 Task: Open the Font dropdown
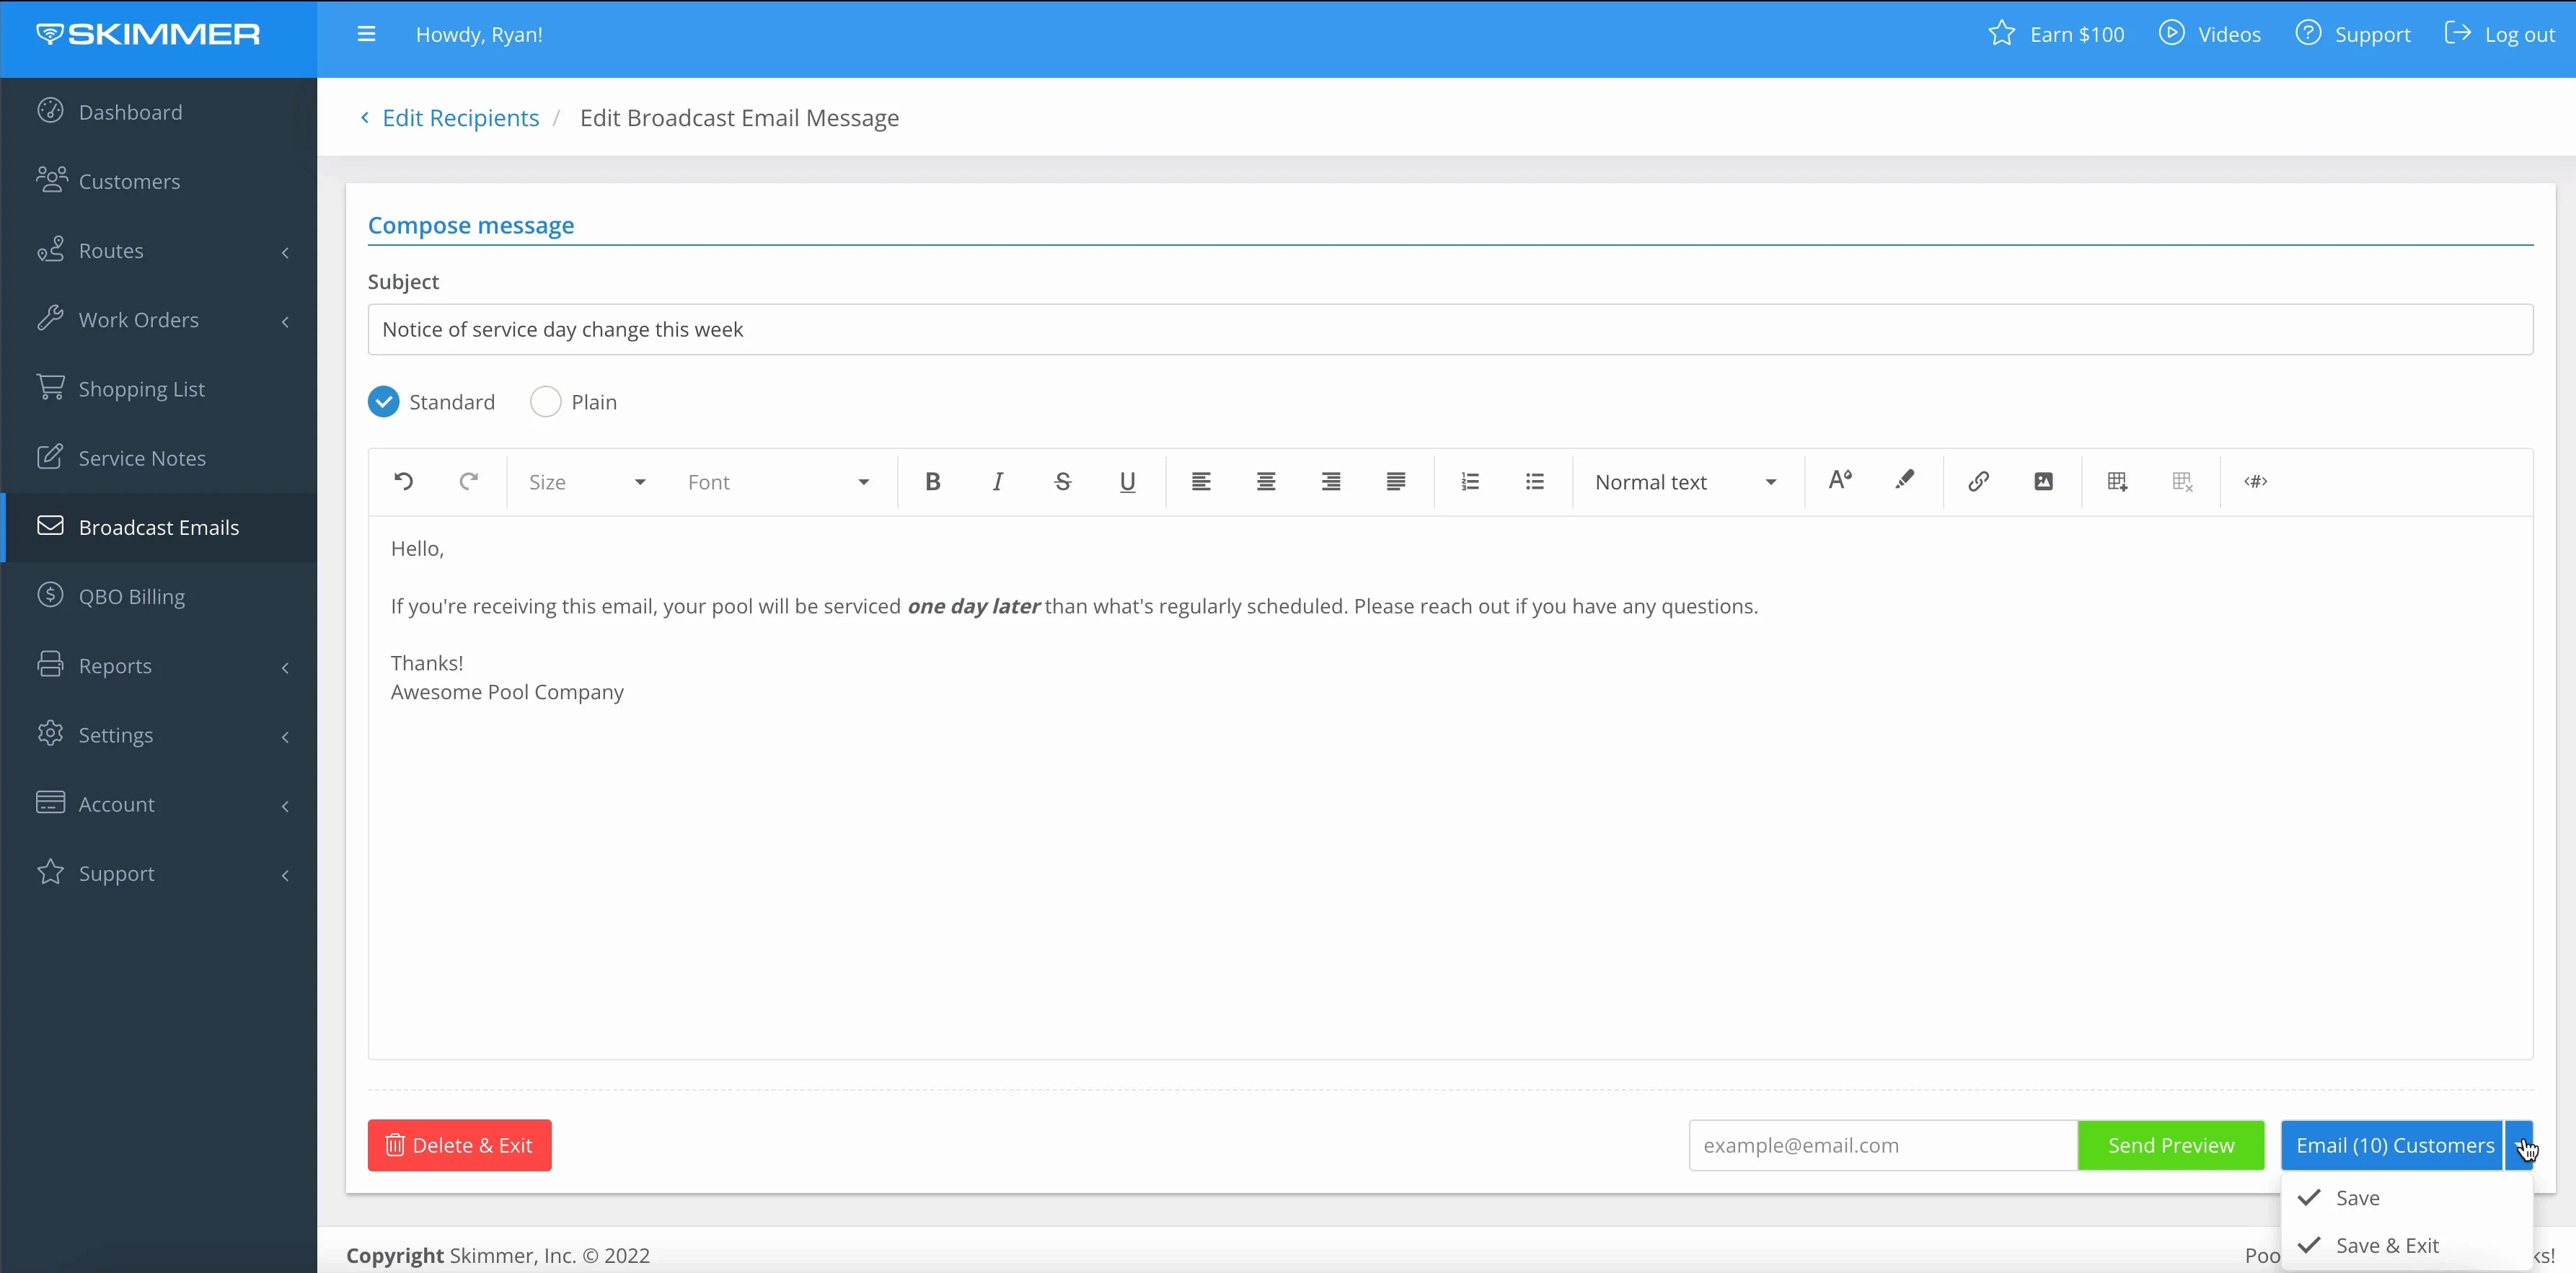pos(778,482)
